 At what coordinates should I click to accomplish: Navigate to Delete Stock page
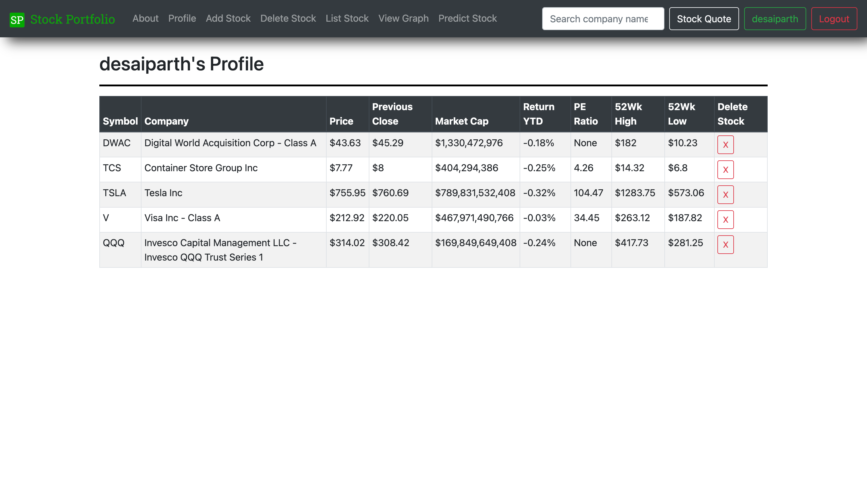point(288,18)
